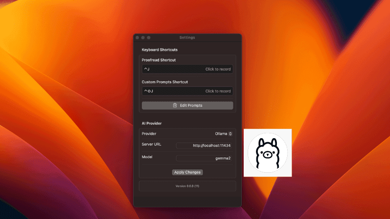Focus the Server URL text field
Screen dimensions: 390x219
click(204, 146)
